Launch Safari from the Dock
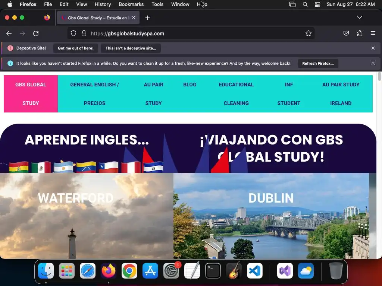The height and width of the screenshot is (286, 382). tap(88, 271)
